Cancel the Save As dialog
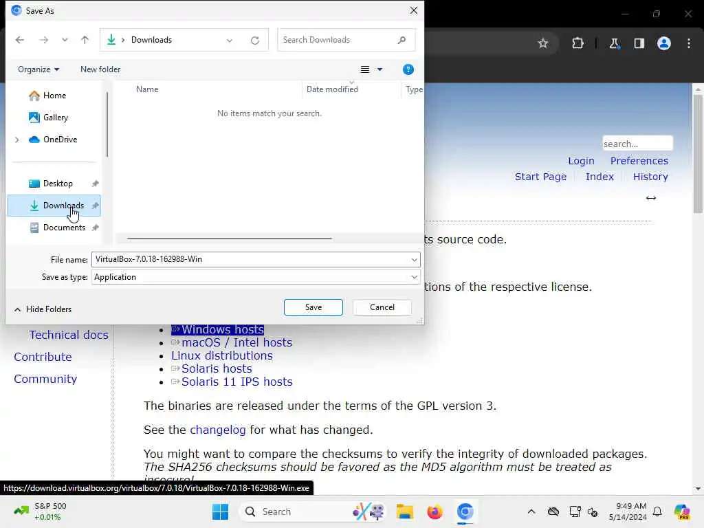The width and height of the screenshot is (704, 528). tap(382, 307)
